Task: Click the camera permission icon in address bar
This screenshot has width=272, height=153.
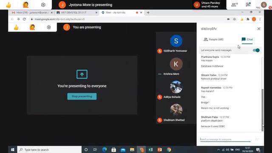Action: 229,19
